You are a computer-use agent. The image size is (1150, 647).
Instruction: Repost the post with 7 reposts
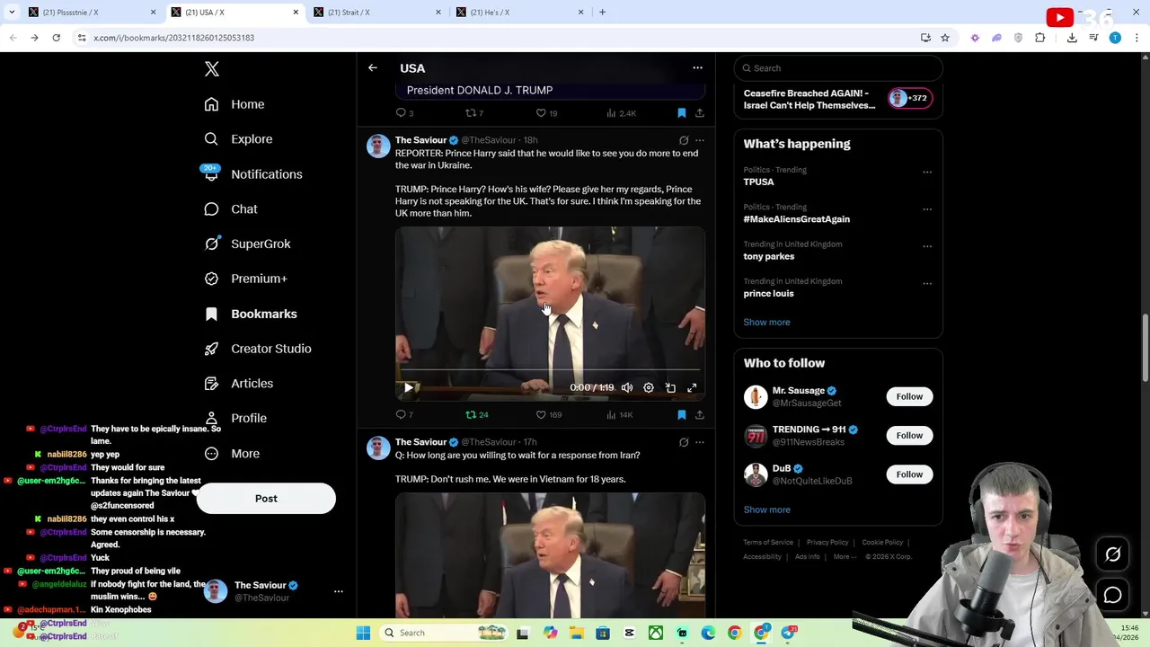[473, 113]
